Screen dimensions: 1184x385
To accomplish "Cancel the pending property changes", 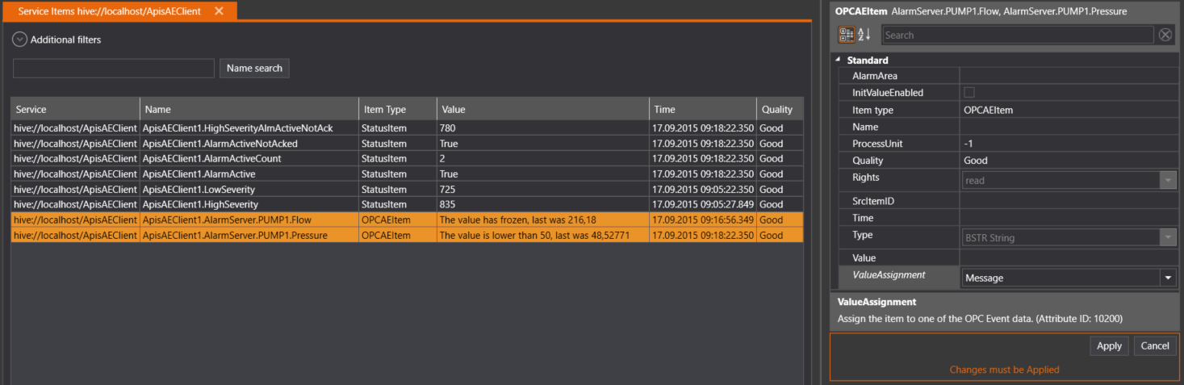I will point(1155,345).
